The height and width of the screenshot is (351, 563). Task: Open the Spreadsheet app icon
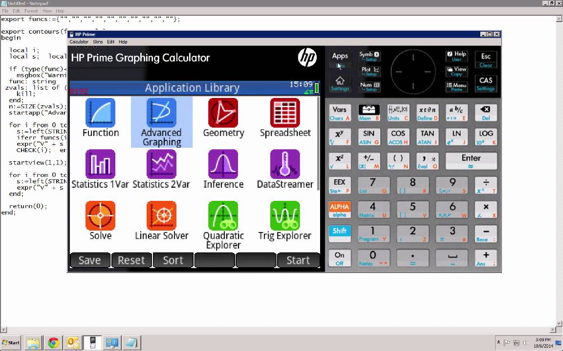(x=285, y=113)
